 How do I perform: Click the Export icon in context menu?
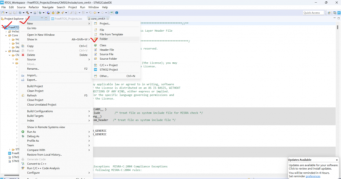(23, 80)
